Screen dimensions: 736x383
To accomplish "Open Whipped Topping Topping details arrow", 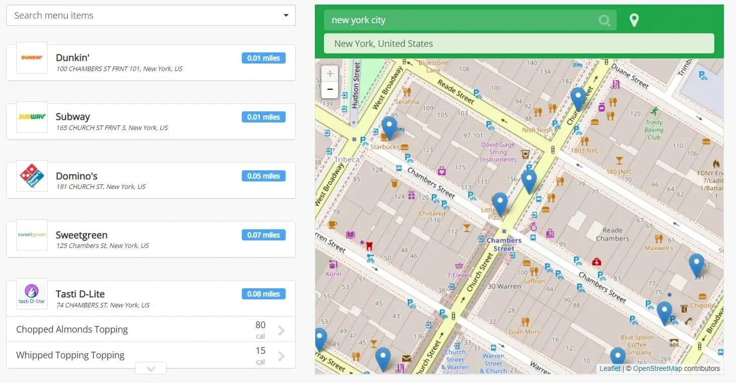I will 282,356.
